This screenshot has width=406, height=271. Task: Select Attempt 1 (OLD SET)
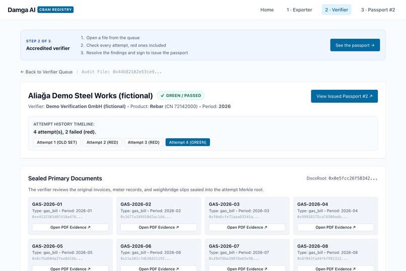pyautogui.click(x=57, y=142)
